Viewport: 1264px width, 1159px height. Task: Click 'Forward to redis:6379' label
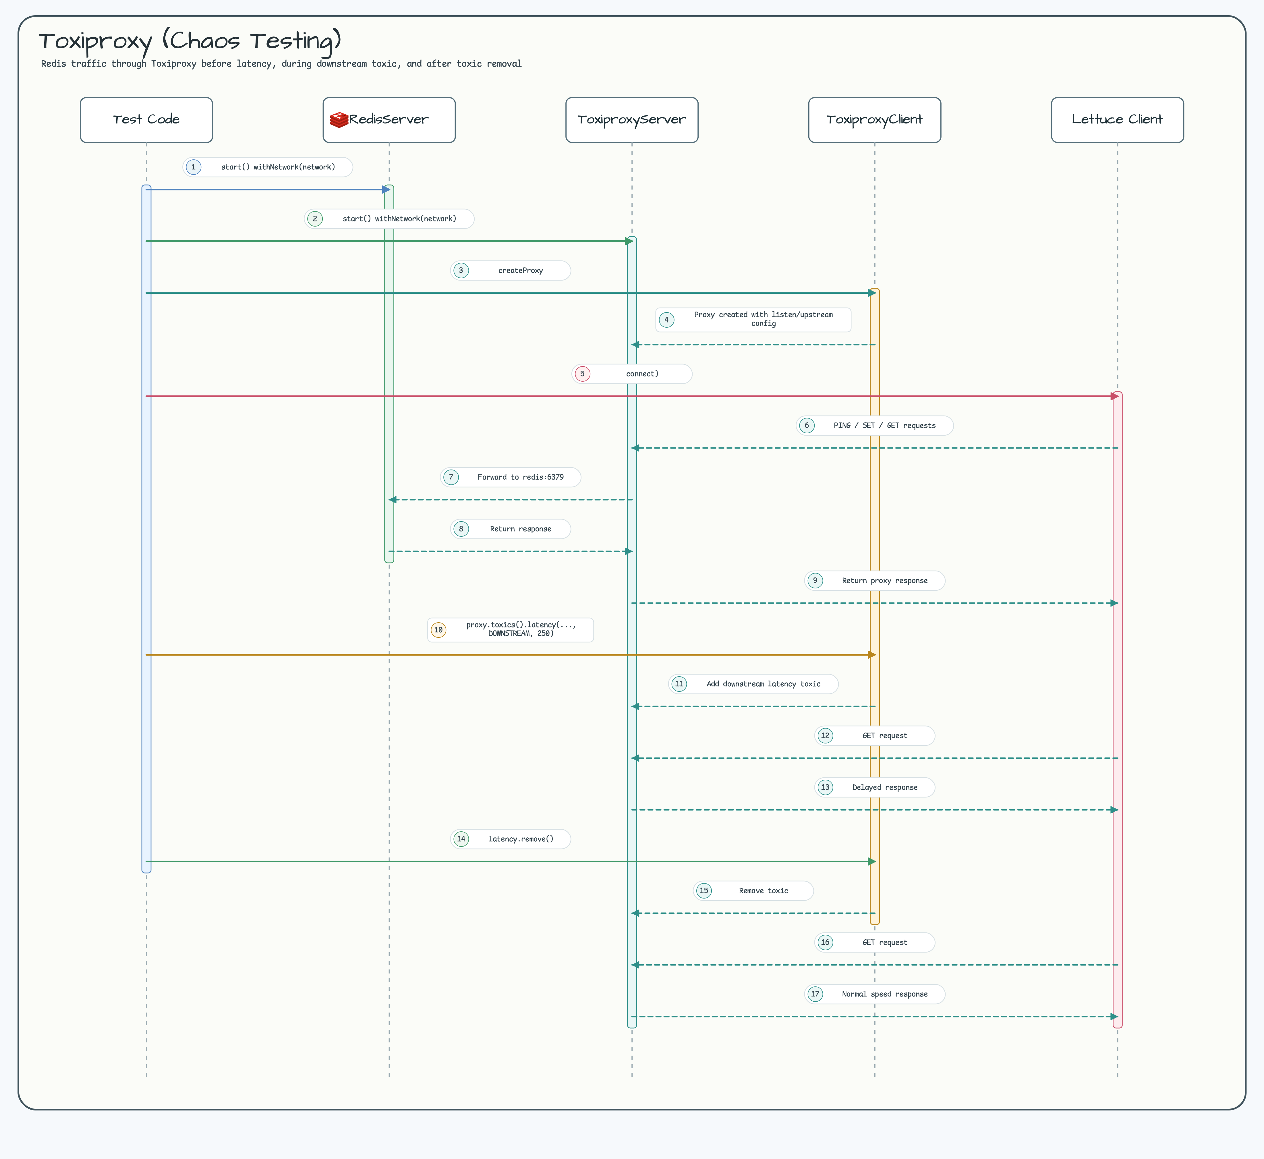510,477
